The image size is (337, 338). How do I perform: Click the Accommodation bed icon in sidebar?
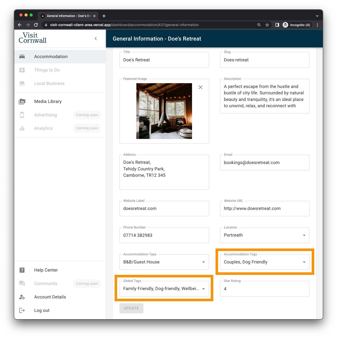point(22,57)
